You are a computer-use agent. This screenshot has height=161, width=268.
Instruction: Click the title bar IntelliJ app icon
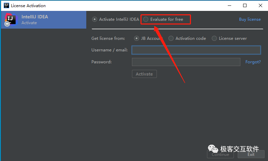click(x=6, y=5)
